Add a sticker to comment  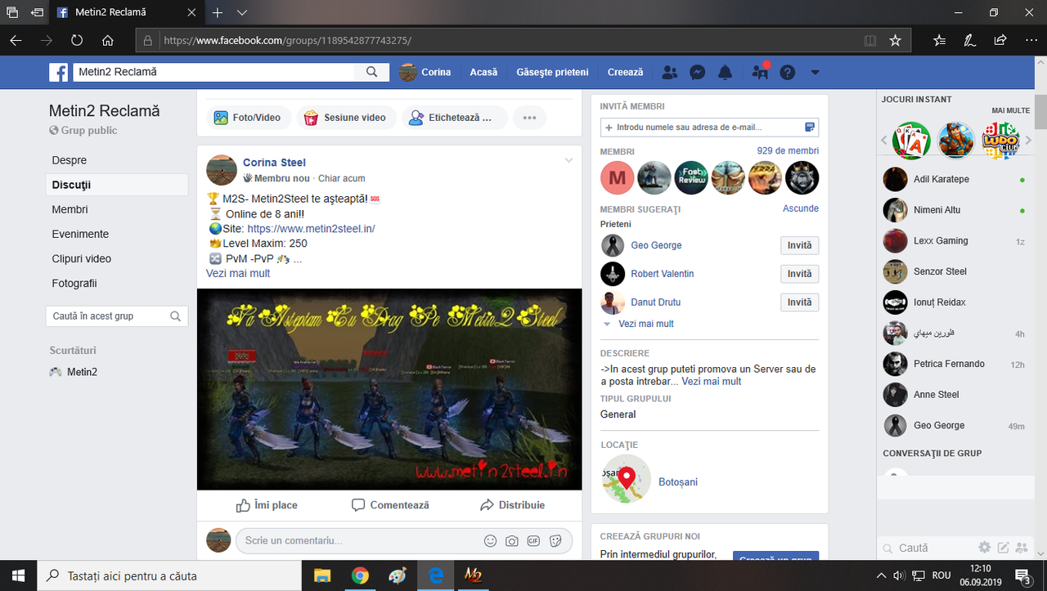pos(555,540)
